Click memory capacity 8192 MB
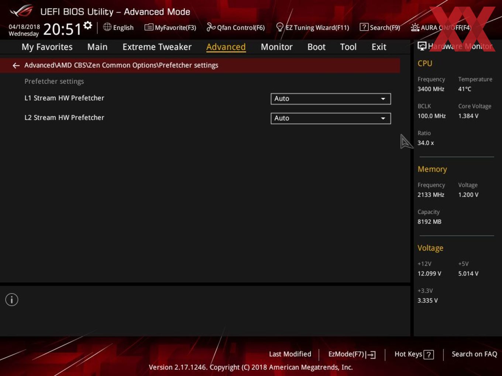The width and height of the screenshot is (502, 376). coord(429,222)
